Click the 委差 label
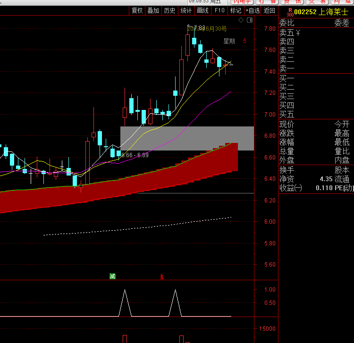The height and width of the screenshot is (343, 354). (342, 23)
